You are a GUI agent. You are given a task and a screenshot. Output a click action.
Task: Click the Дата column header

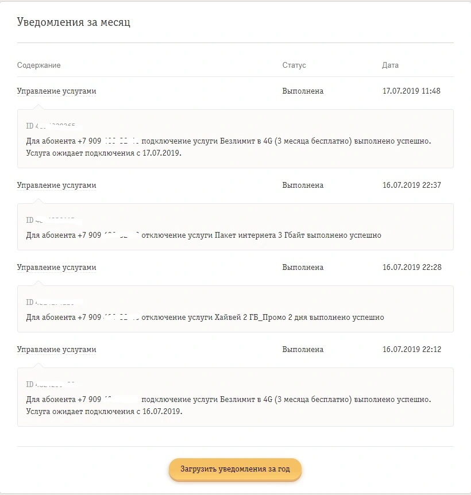390,65
